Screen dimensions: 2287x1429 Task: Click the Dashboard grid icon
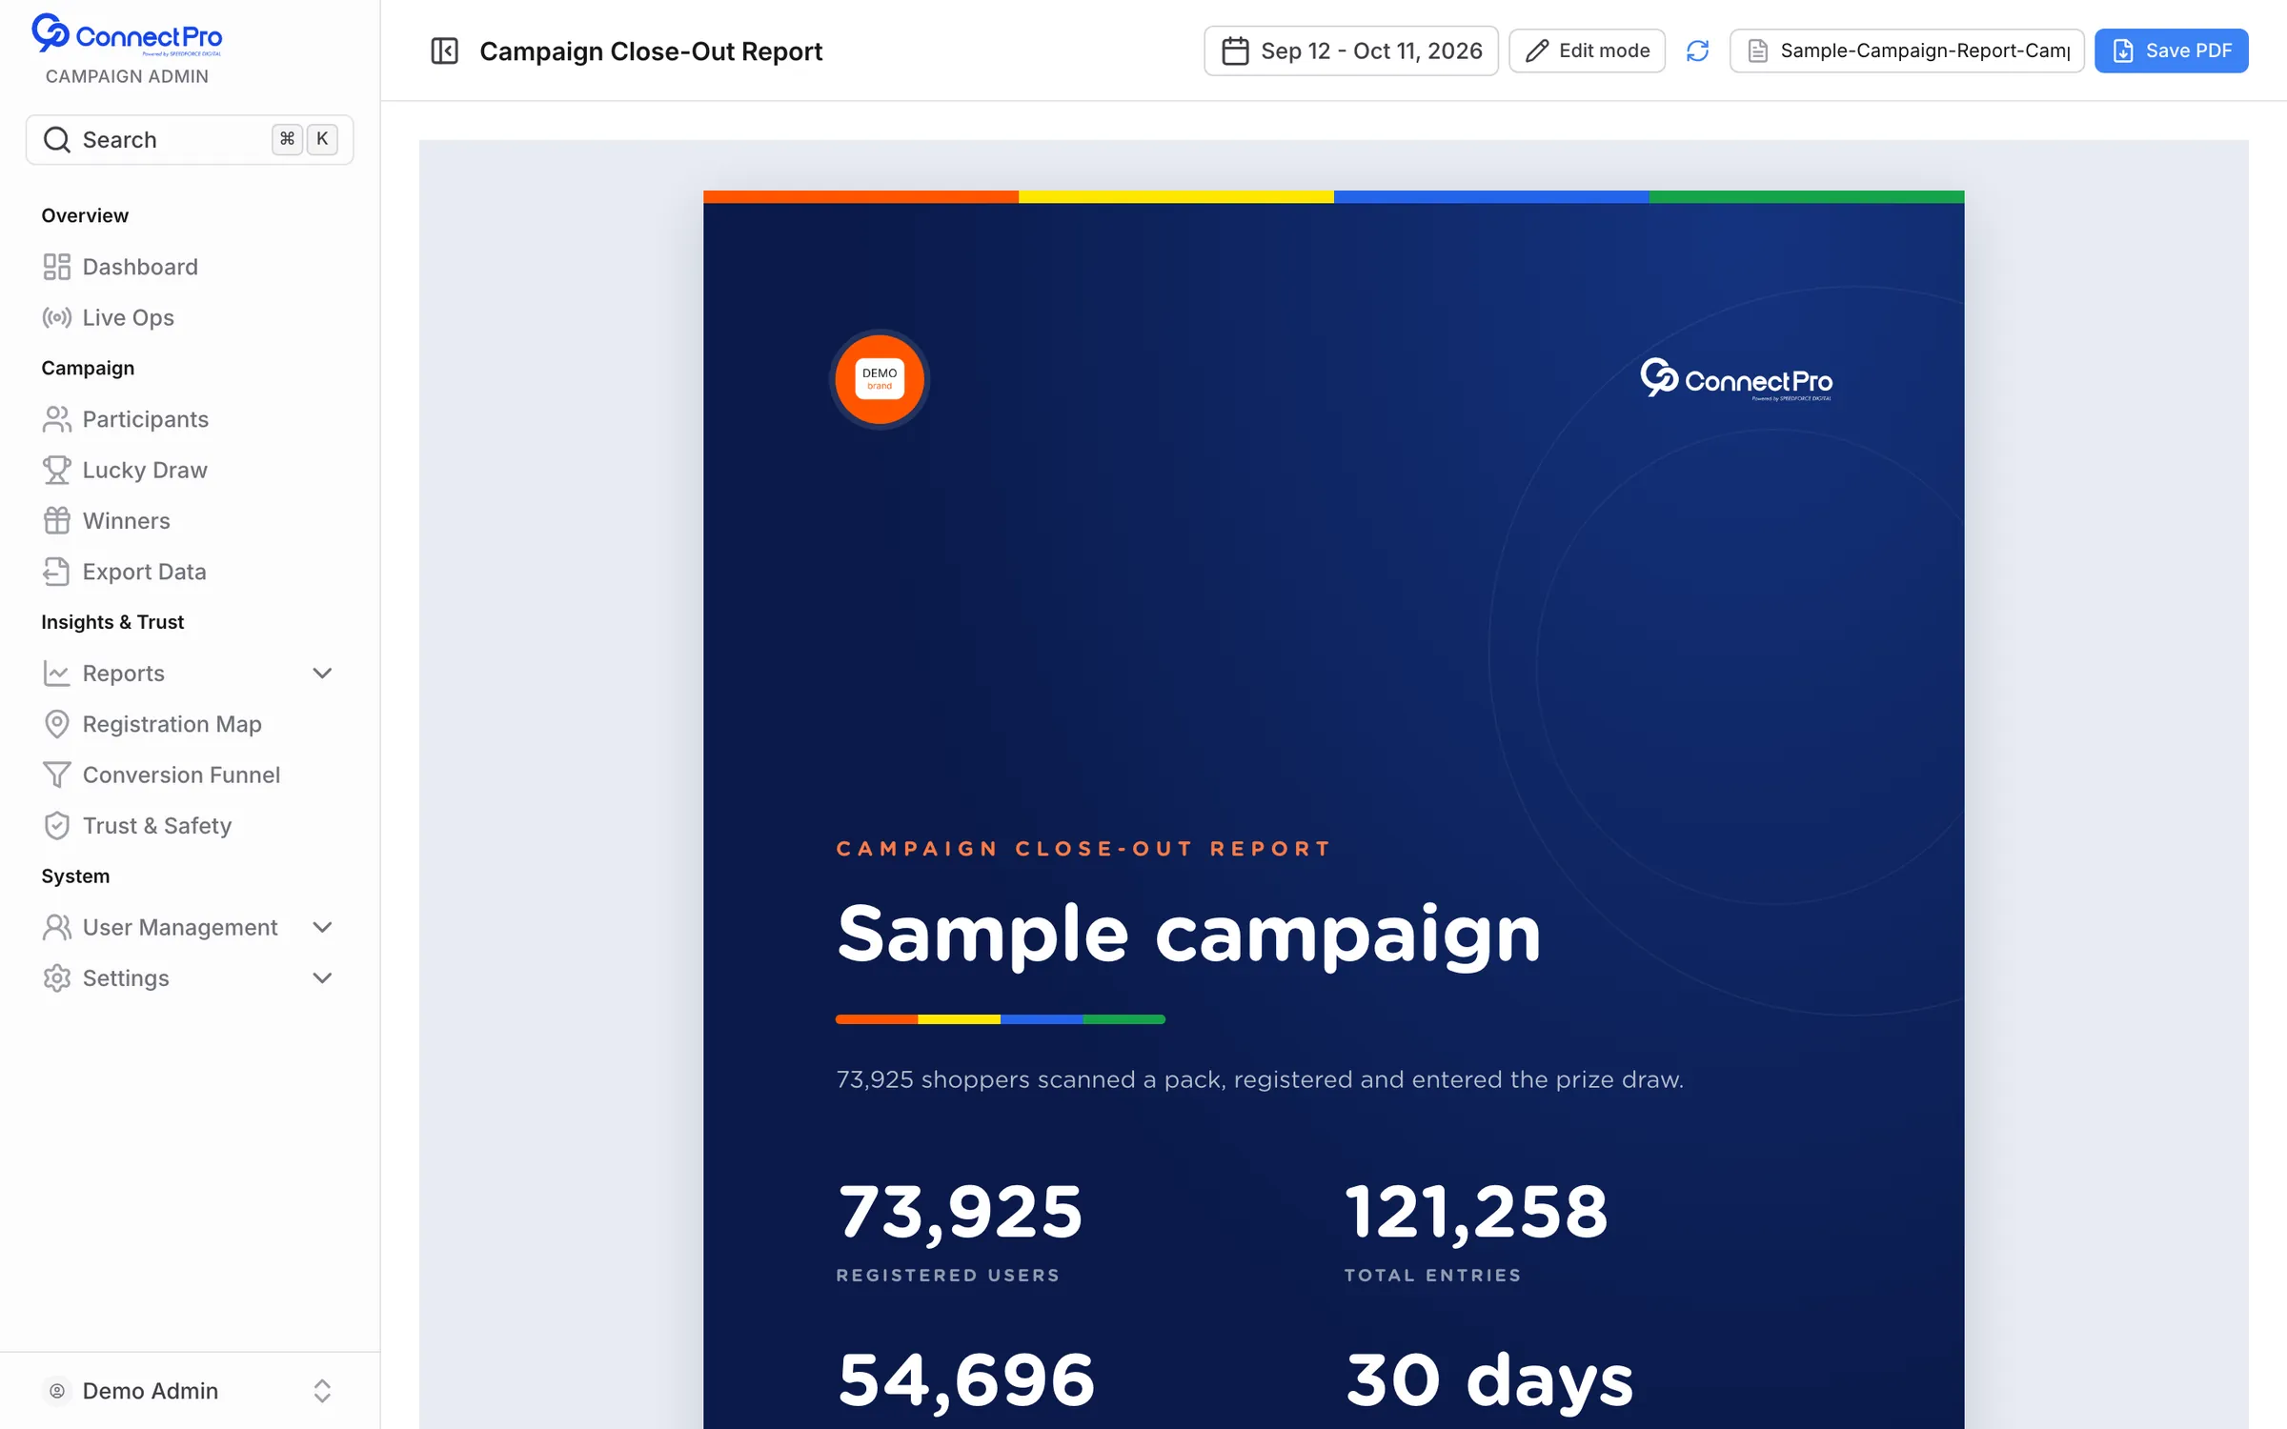click(x=57, y=267)
